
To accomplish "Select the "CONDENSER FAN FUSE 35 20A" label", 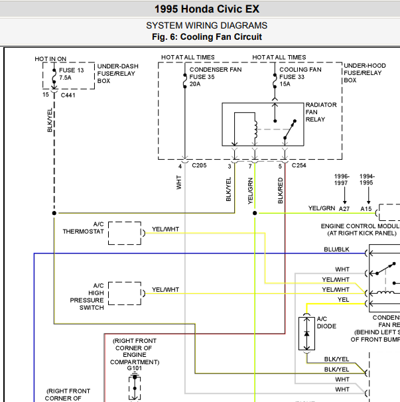I will click(216, 77).
